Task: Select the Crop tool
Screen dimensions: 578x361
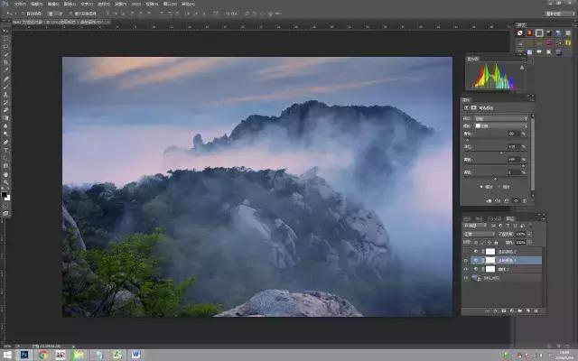Action: [x=5, y=62]
